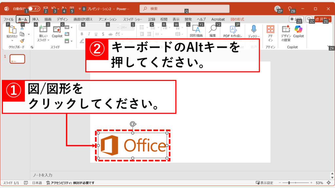This screenshot has width=335, height=188.
Task: Click the colorful Copilot icon in ribbon
Action: tap(298, 29)
